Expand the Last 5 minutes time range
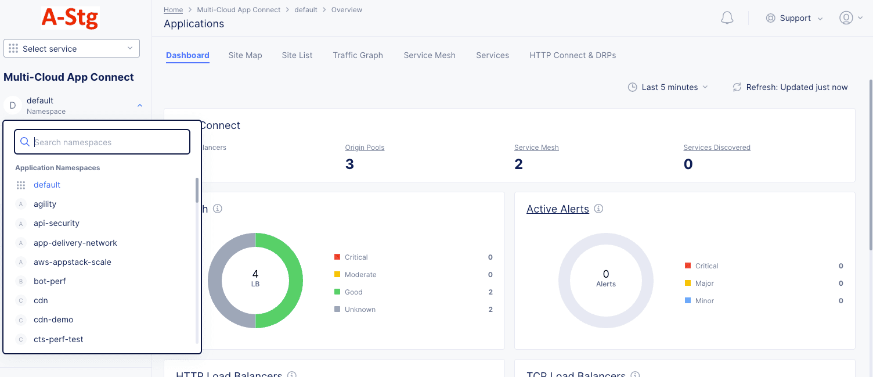Viewport: 873px width, 377px height. 668,87
